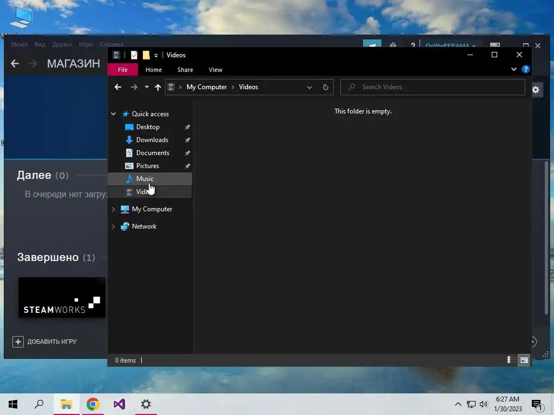Open the Друзья menu in Steam
This screenshot has width=554, height=415.
(62, 44)
